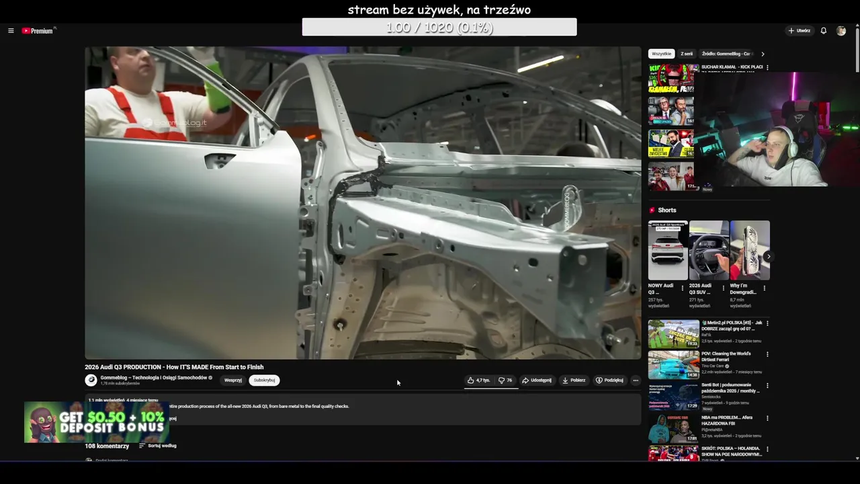The height and width of the screenshot is (484, 860).
Task: Open Sortuj według comment sorting
Action: click(x=158, y=446)
